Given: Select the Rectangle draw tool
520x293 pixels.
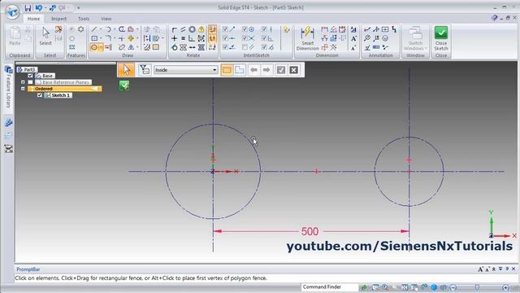Looking at the screenshot, I should point(94,38).
